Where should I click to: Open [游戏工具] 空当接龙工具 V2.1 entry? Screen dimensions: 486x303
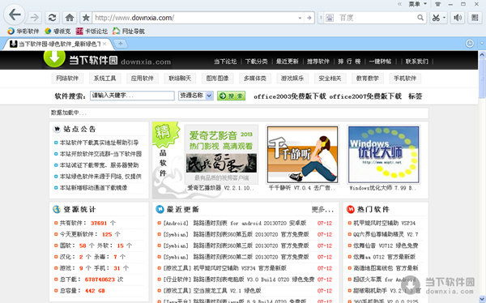click(x=212, y=291)
